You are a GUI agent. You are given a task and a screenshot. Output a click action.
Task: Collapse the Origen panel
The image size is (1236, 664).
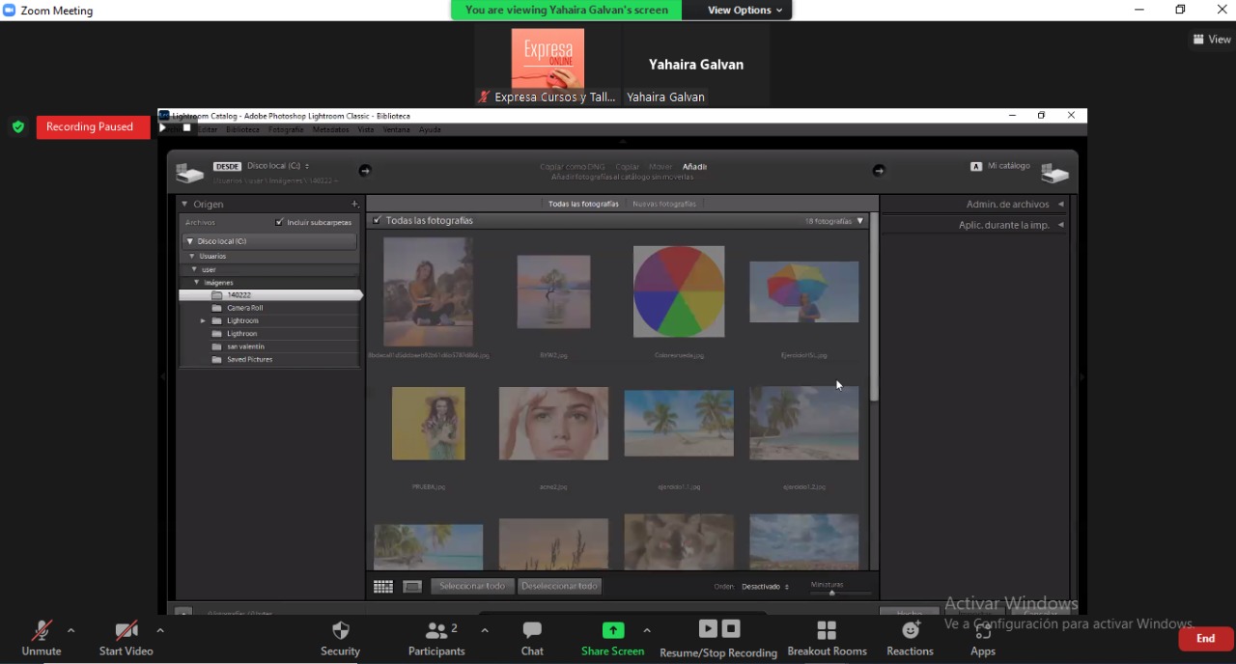(184, 204)
